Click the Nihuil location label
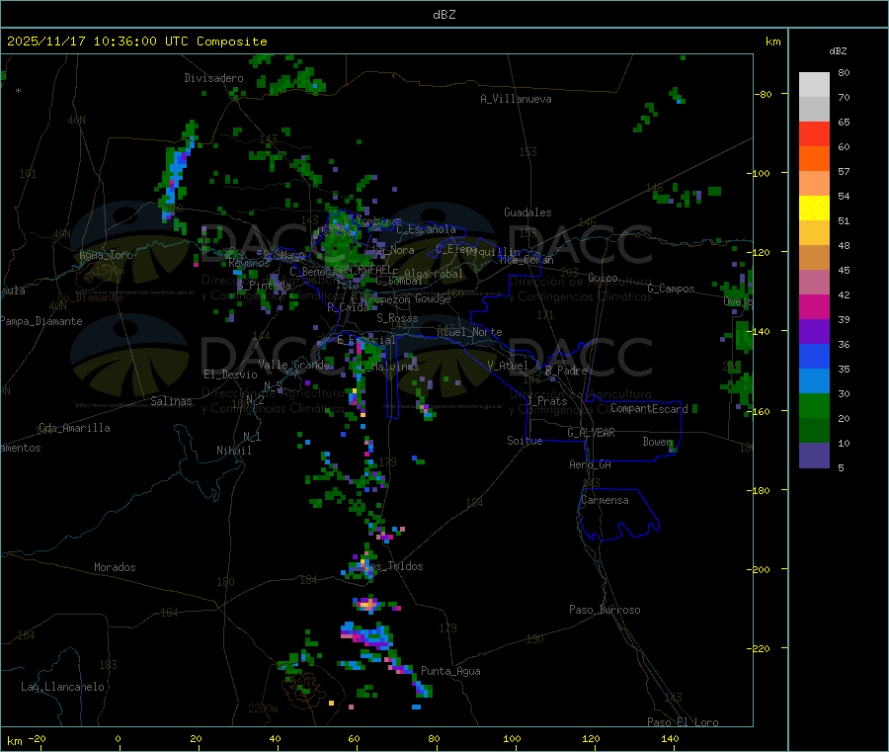The width and height of the screenshot is (889, 752). [x=234, y=451]
